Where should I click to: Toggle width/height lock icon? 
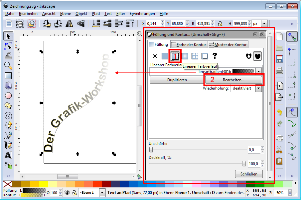point(220,24)
